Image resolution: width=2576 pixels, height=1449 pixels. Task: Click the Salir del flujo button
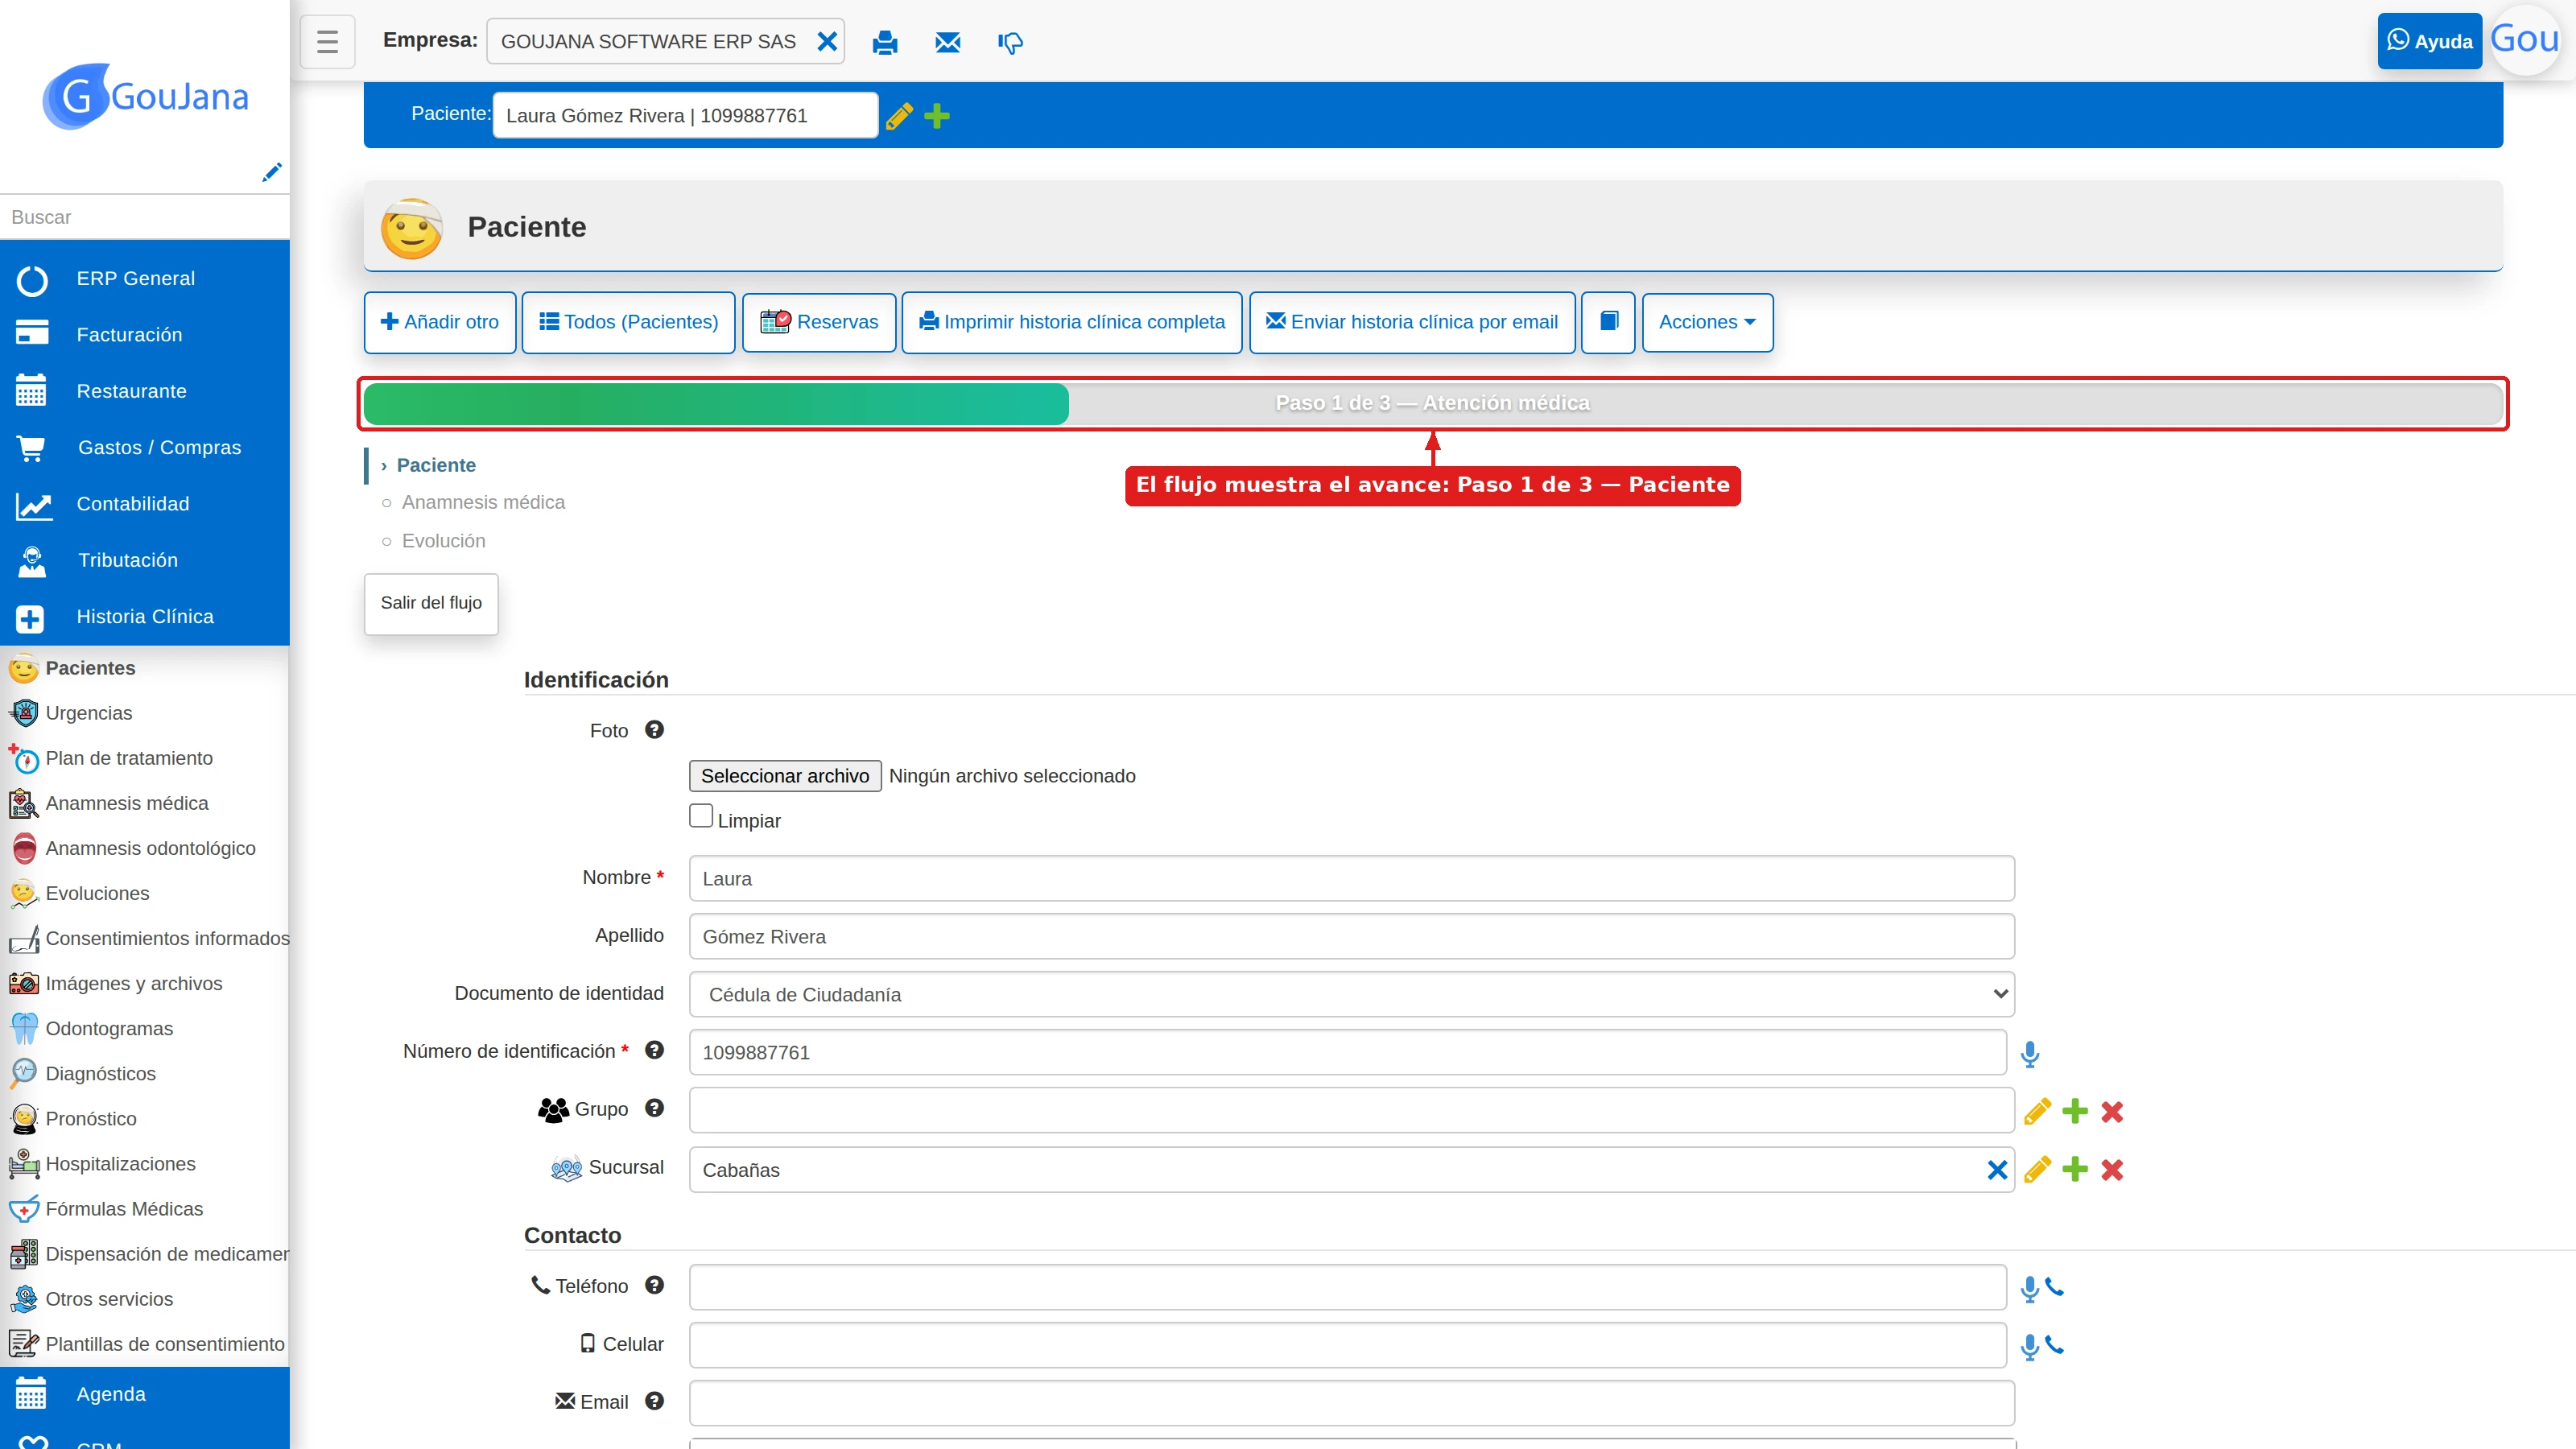(431, 603)
